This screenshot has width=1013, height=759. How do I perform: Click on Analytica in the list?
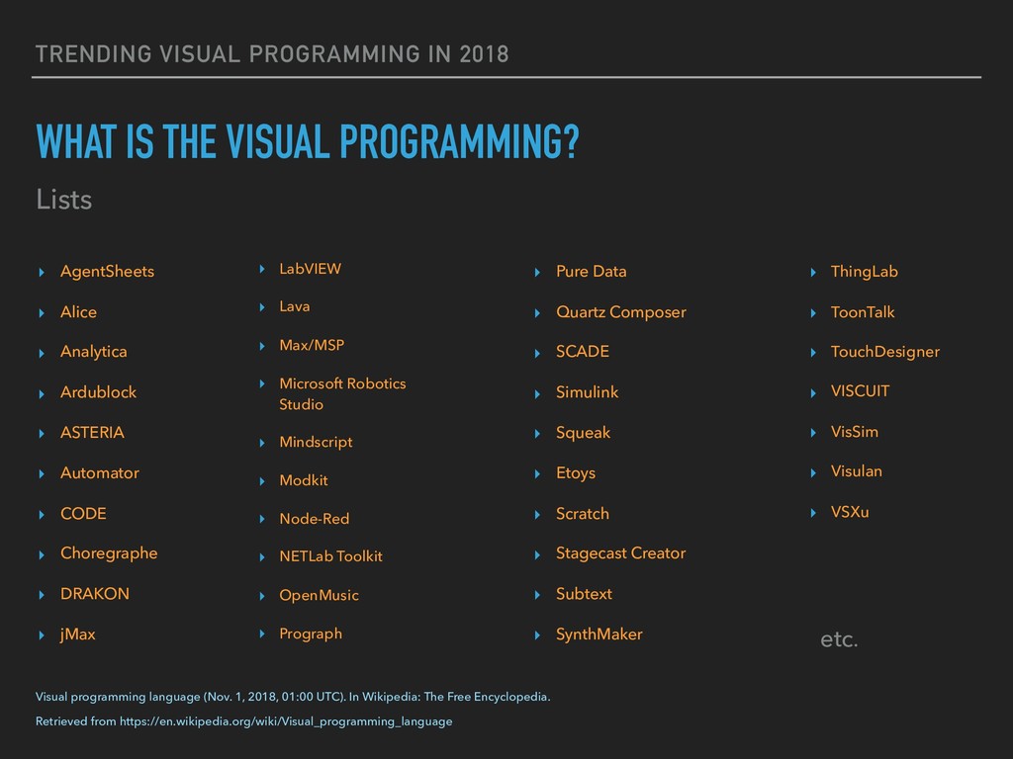point(94,352)
